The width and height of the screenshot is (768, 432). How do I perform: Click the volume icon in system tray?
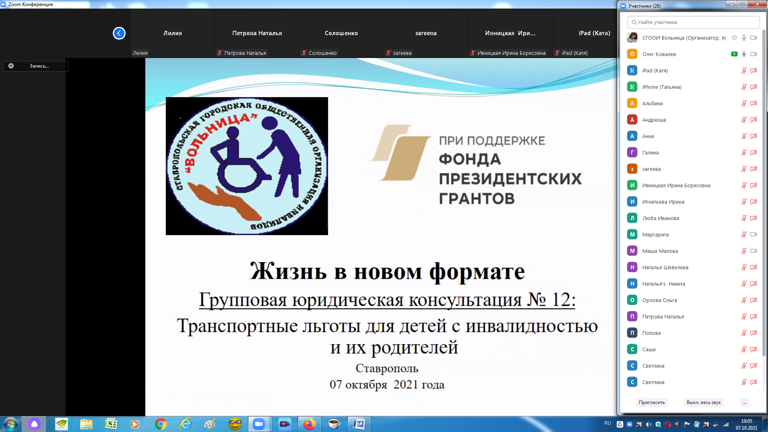[x=648, y=424]
